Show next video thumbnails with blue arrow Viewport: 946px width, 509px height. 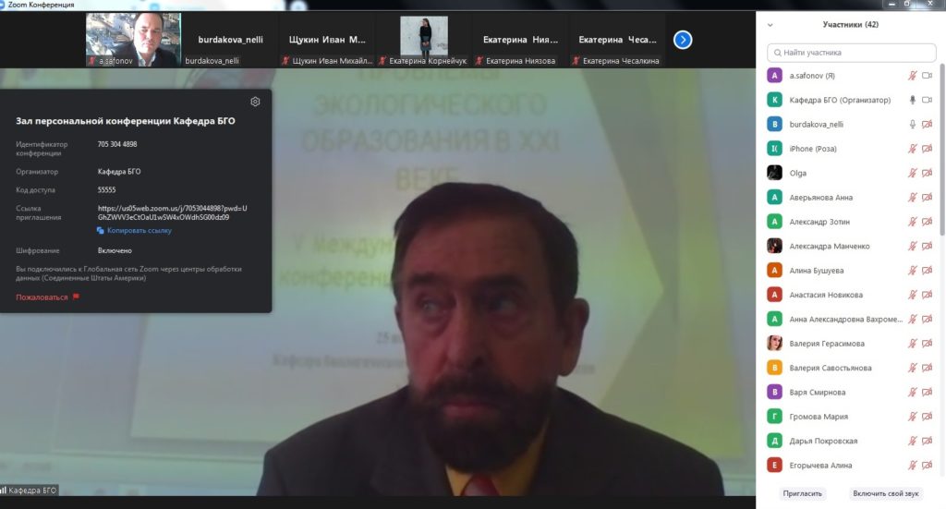683,40
